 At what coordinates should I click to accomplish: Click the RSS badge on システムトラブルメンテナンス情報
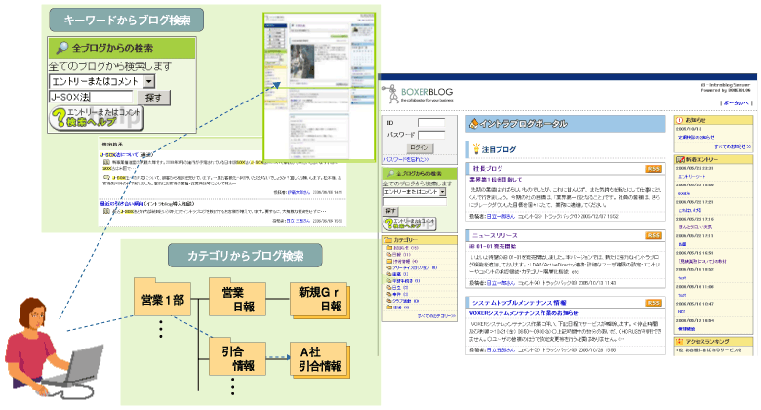[x=654, y=303]
